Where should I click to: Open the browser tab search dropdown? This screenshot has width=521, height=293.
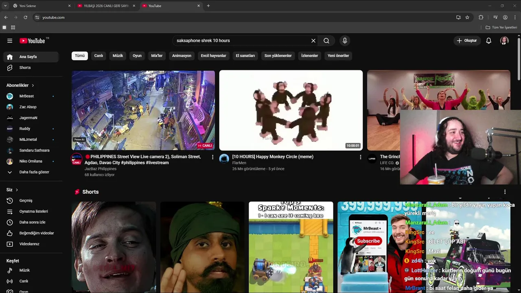5,6
